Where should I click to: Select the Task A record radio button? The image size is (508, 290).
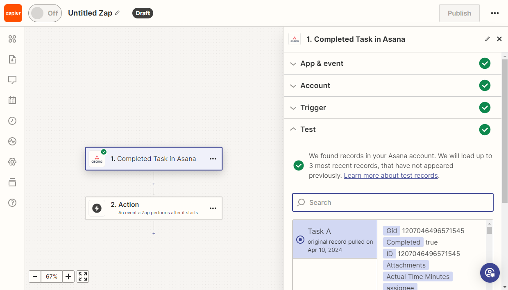click(300, 240)
